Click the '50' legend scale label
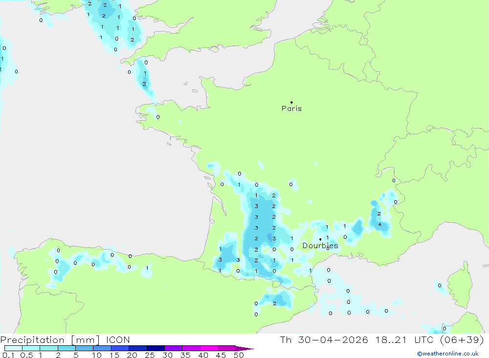 [x=239, y=355]
